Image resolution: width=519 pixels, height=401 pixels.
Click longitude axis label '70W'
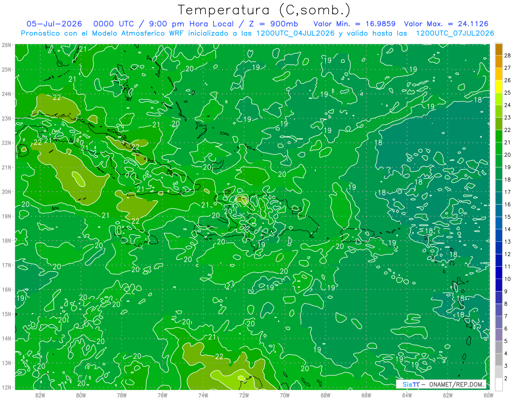coord(285,395)
